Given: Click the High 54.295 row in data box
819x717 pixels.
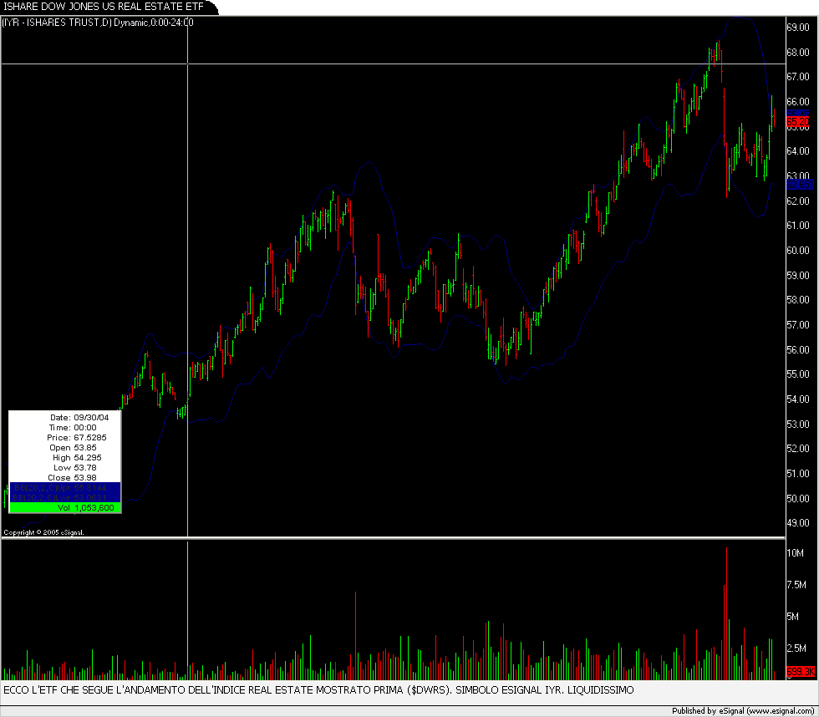Looking at the screenshot, I should click(65, 457).
